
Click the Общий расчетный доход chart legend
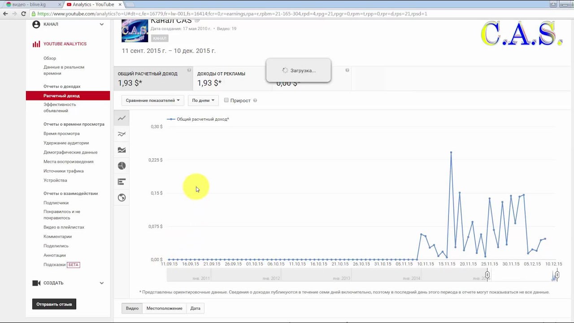[x=198, y=119]
